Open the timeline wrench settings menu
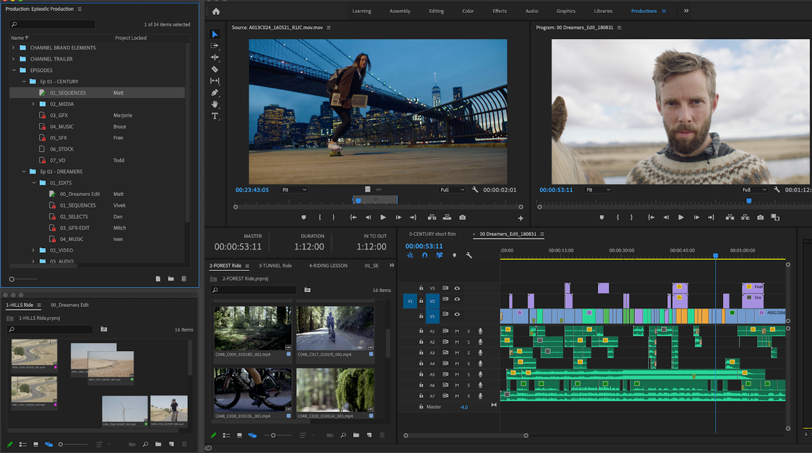Image resolution: width=812 pixels, height=453 pixels. [469, 255]
